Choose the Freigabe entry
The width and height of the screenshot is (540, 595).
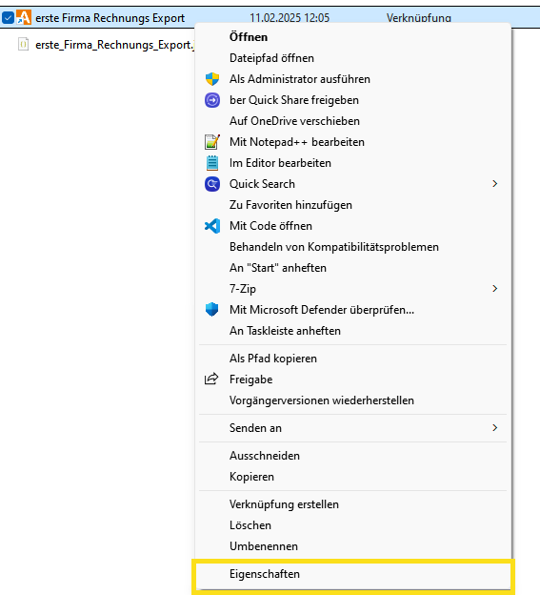coord(352,380)
